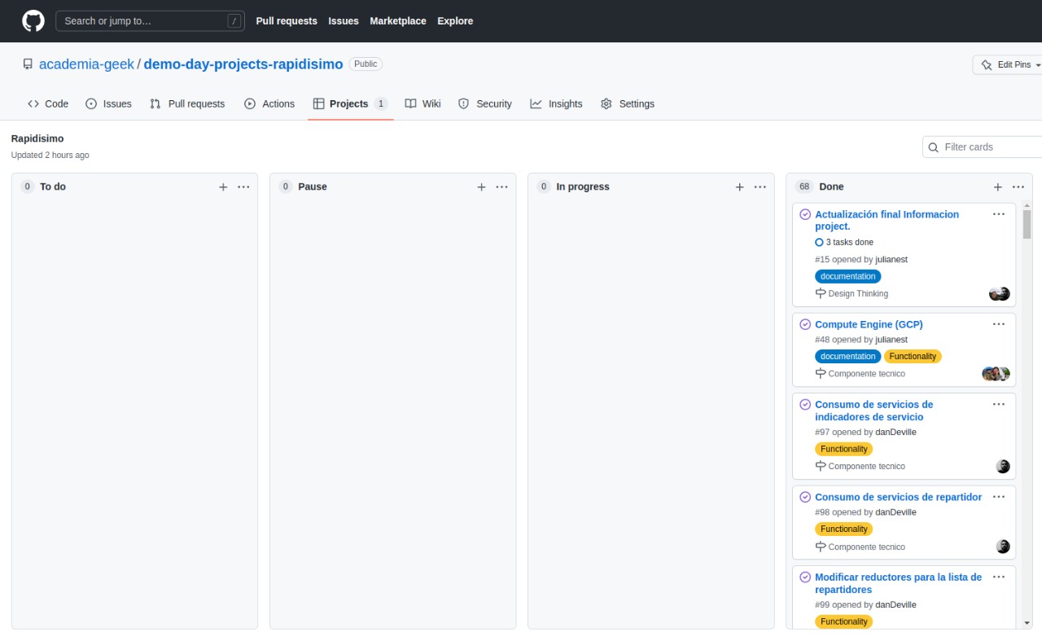Open the Settings tab
Viewport: 1042px width, 637px height.
(x=627, y=103)
